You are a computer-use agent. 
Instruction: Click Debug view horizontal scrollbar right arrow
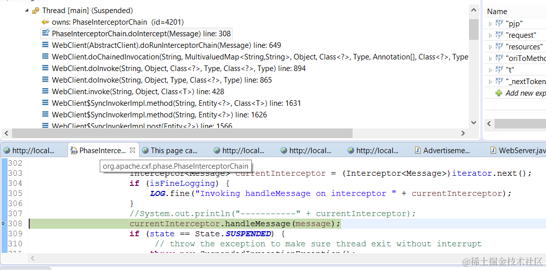(x=463, y=133)
